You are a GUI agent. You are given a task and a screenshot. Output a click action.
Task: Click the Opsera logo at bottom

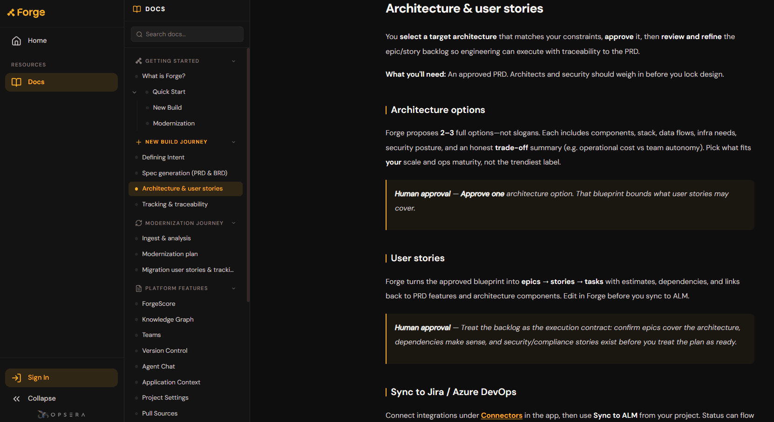point(61,415)
